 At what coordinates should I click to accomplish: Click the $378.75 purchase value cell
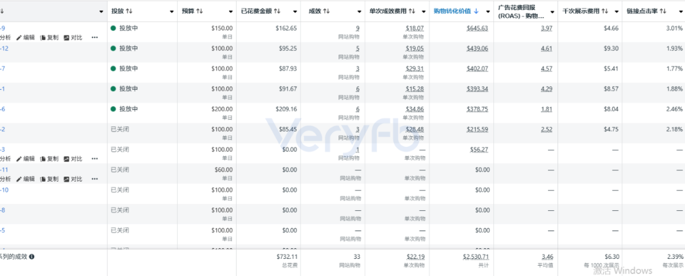point(477,109)
